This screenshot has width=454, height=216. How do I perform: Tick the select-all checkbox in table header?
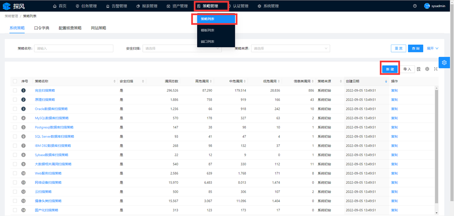coord(15,81)
